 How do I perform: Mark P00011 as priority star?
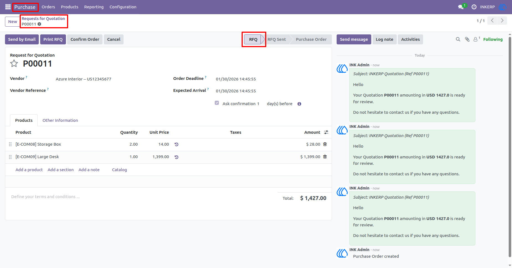coord(14,64)
